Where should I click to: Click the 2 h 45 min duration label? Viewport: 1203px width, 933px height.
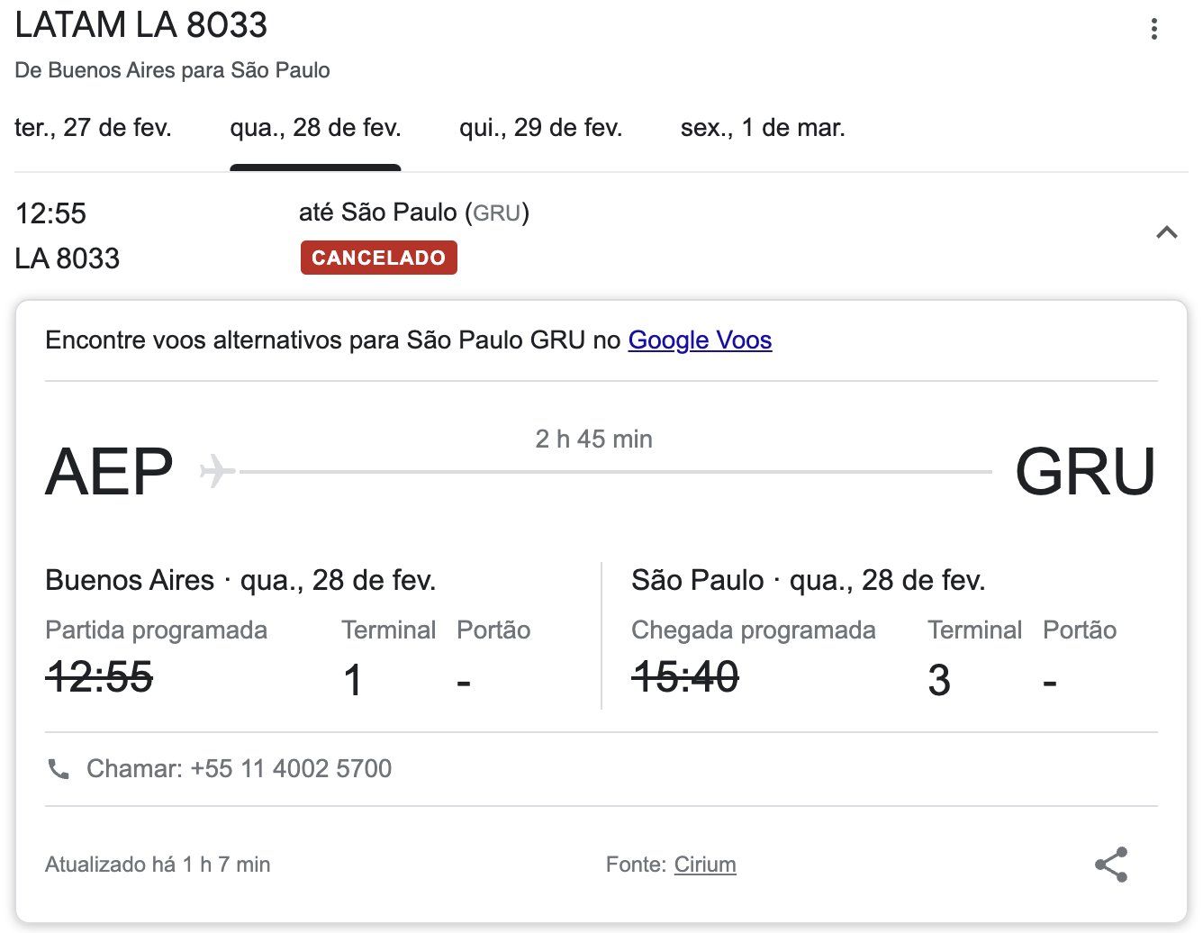[593, 439]
